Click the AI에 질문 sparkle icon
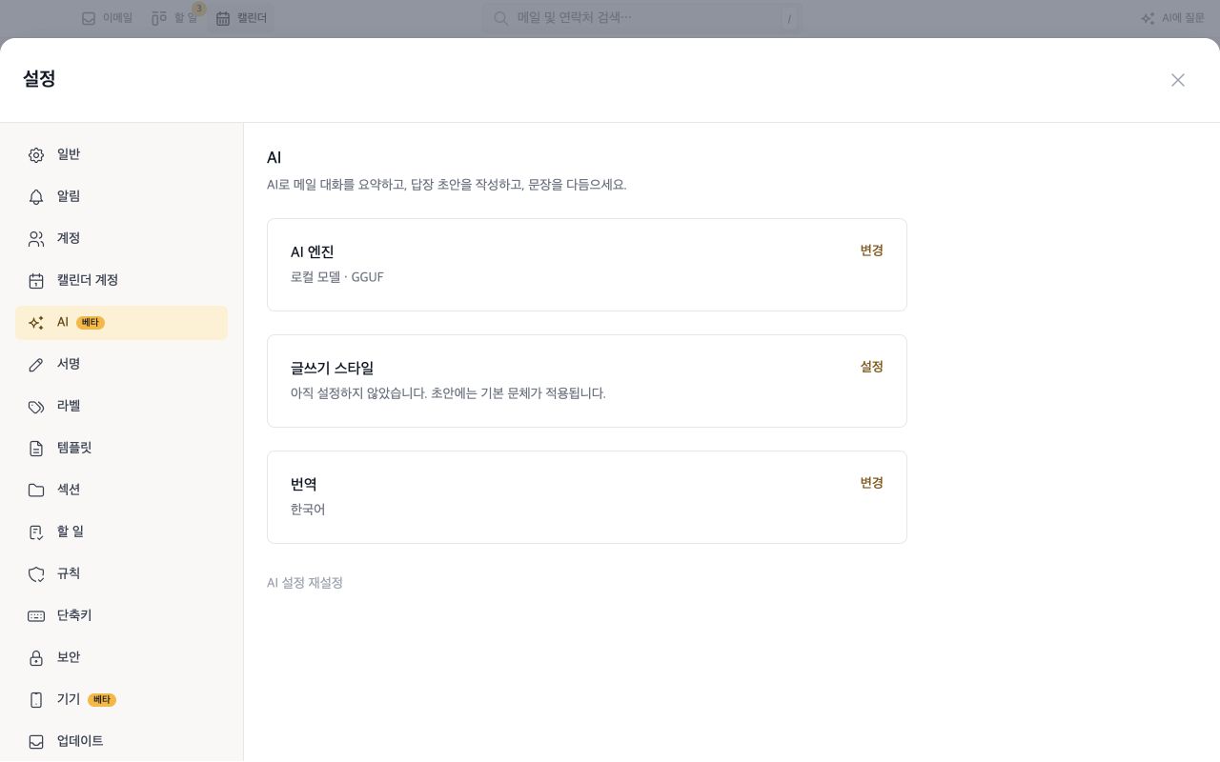The height and width of the screenshot is (762, 1220). pyautogui.click(x=1148, y=18)
